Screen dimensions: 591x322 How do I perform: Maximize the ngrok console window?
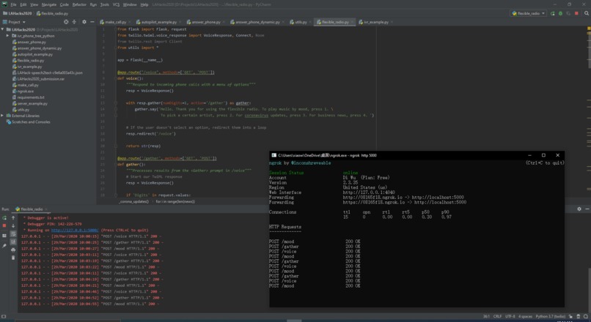point(543,155)
